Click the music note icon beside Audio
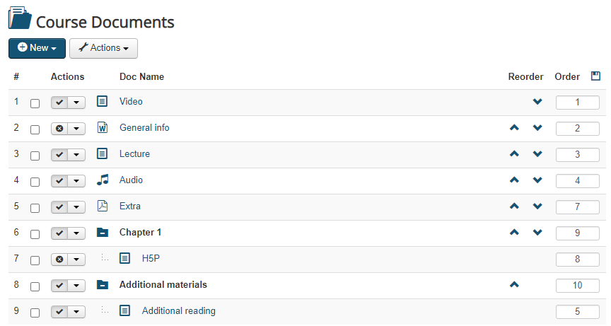611x326 pixels. coord(103,180)
